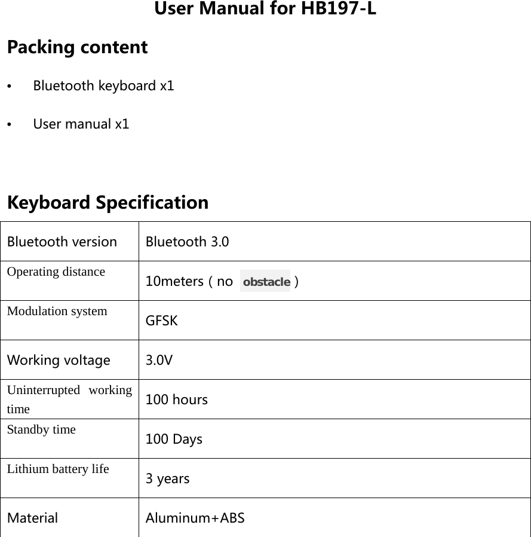This screenshot has width=531, height=537.
Task: Click the "Bluetooth version" table cell
Action: (x=62, y=242)
